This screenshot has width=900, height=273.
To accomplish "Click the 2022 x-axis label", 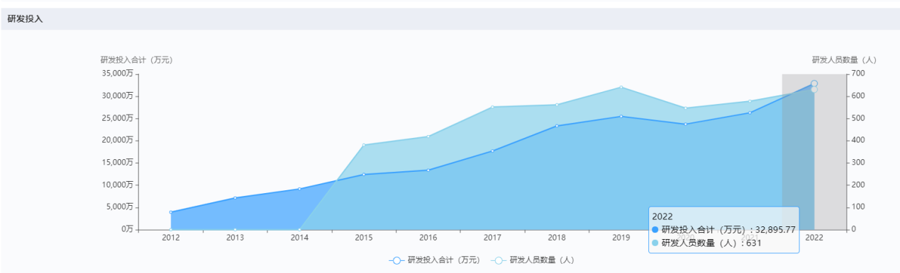I will click(814, 238).
